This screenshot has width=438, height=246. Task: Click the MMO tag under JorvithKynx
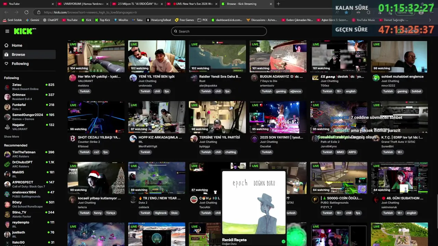(x=340, y=152)
